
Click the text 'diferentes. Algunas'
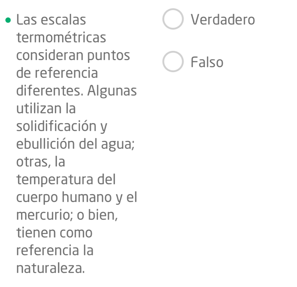click(76, 91)
